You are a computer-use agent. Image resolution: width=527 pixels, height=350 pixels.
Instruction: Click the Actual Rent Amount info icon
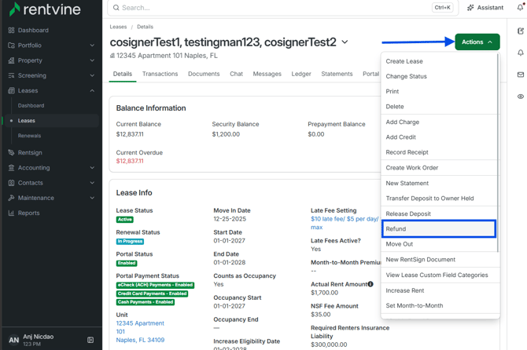(x=370, y=284)
